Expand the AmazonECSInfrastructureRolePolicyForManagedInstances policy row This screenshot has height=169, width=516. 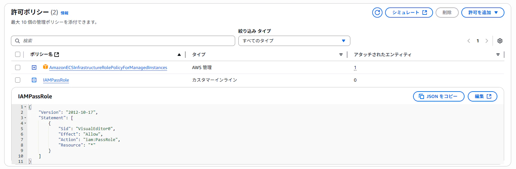click(34, 67)
